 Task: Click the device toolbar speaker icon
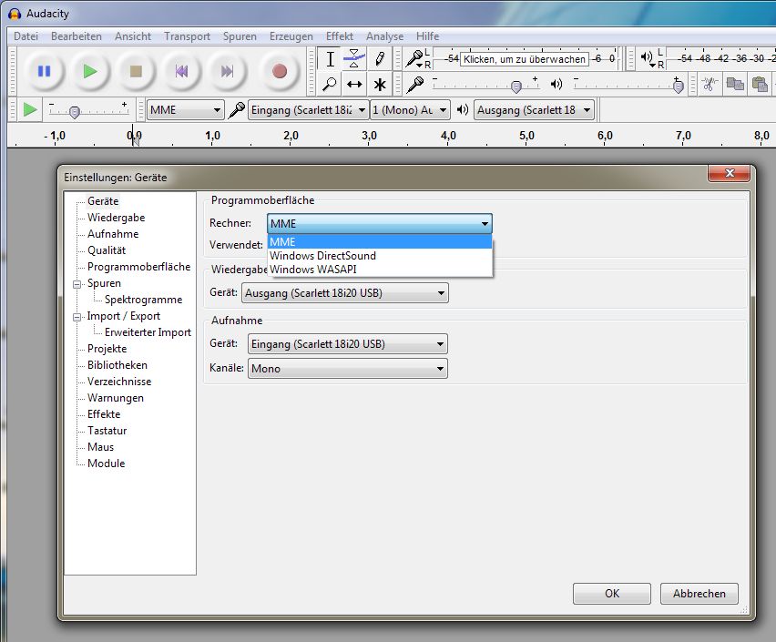tap(463, 110)
